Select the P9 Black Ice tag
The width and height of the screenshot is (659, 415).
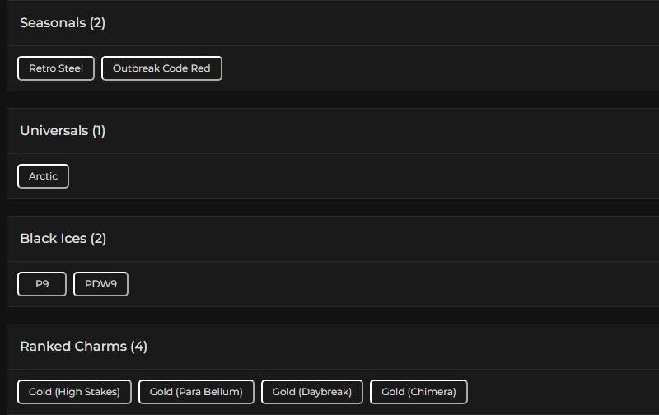[42, 284]
